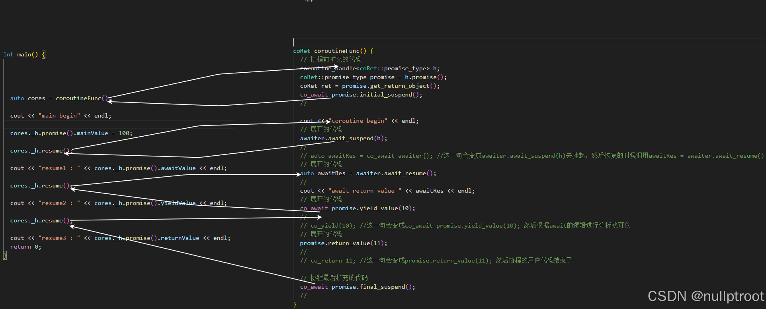
Task: Click the 'auto awaitRes = awaiter.await_resume();' line
Action: tap(368, 173)
